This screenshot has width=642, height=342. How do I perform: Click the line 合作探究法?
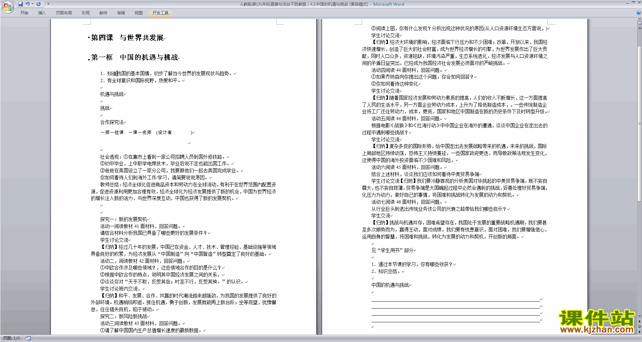[112, 122]
